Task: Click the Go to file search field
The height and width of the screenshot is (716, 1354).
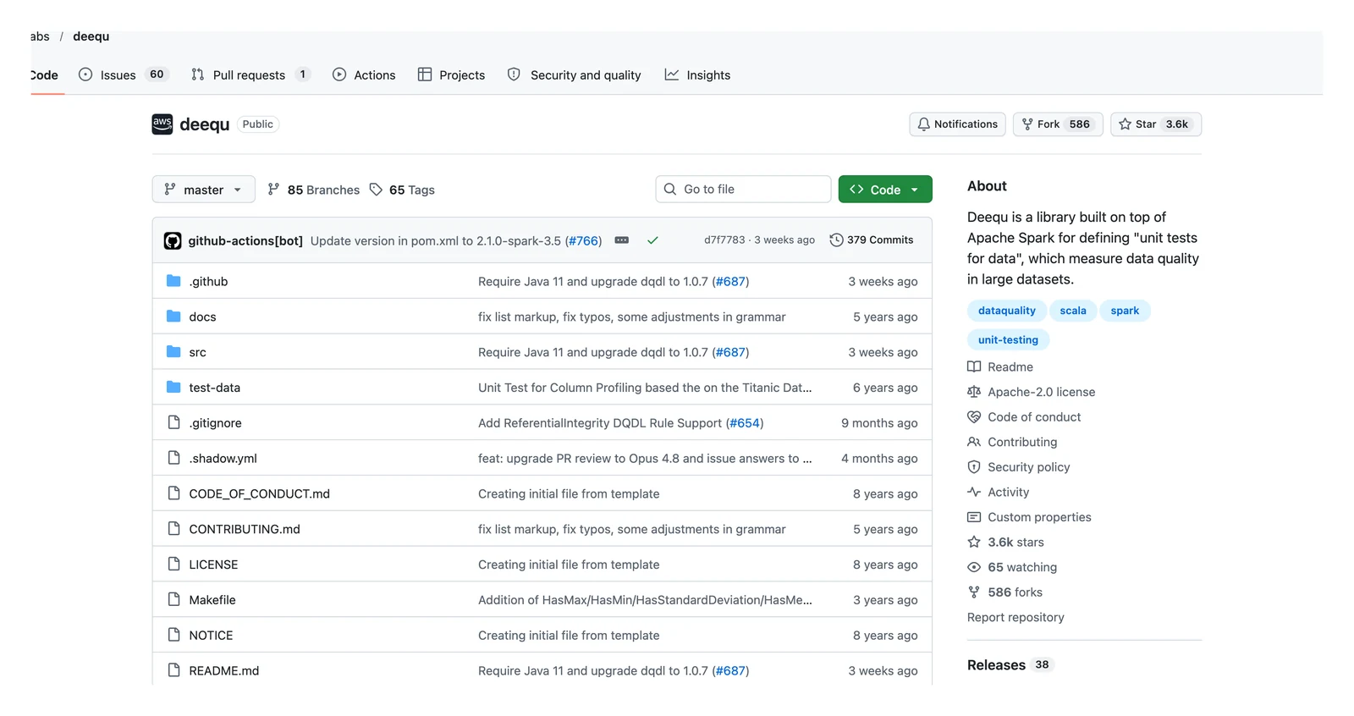Action: coord(743,190)
